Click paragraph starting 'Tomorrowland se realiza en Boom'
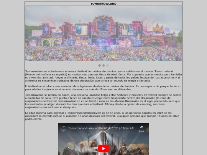207x155 pixels. (x=103, y=101)
